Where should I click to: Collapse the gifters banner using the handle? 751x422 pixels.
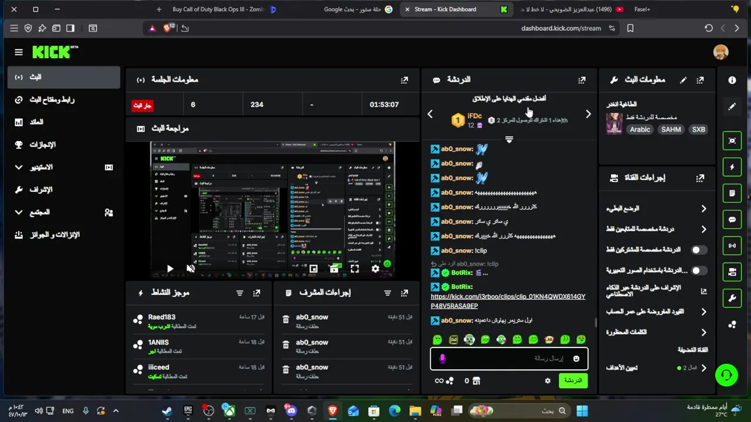[509, 139]
